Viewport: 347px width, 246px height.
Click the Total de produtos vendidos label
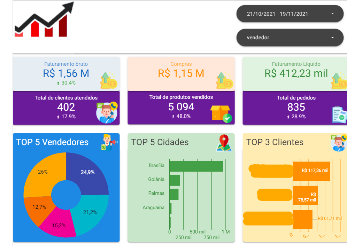[x=181, y=97]
